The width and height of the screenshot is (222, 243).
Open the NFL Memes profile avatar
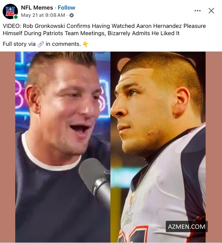[10, 11]
